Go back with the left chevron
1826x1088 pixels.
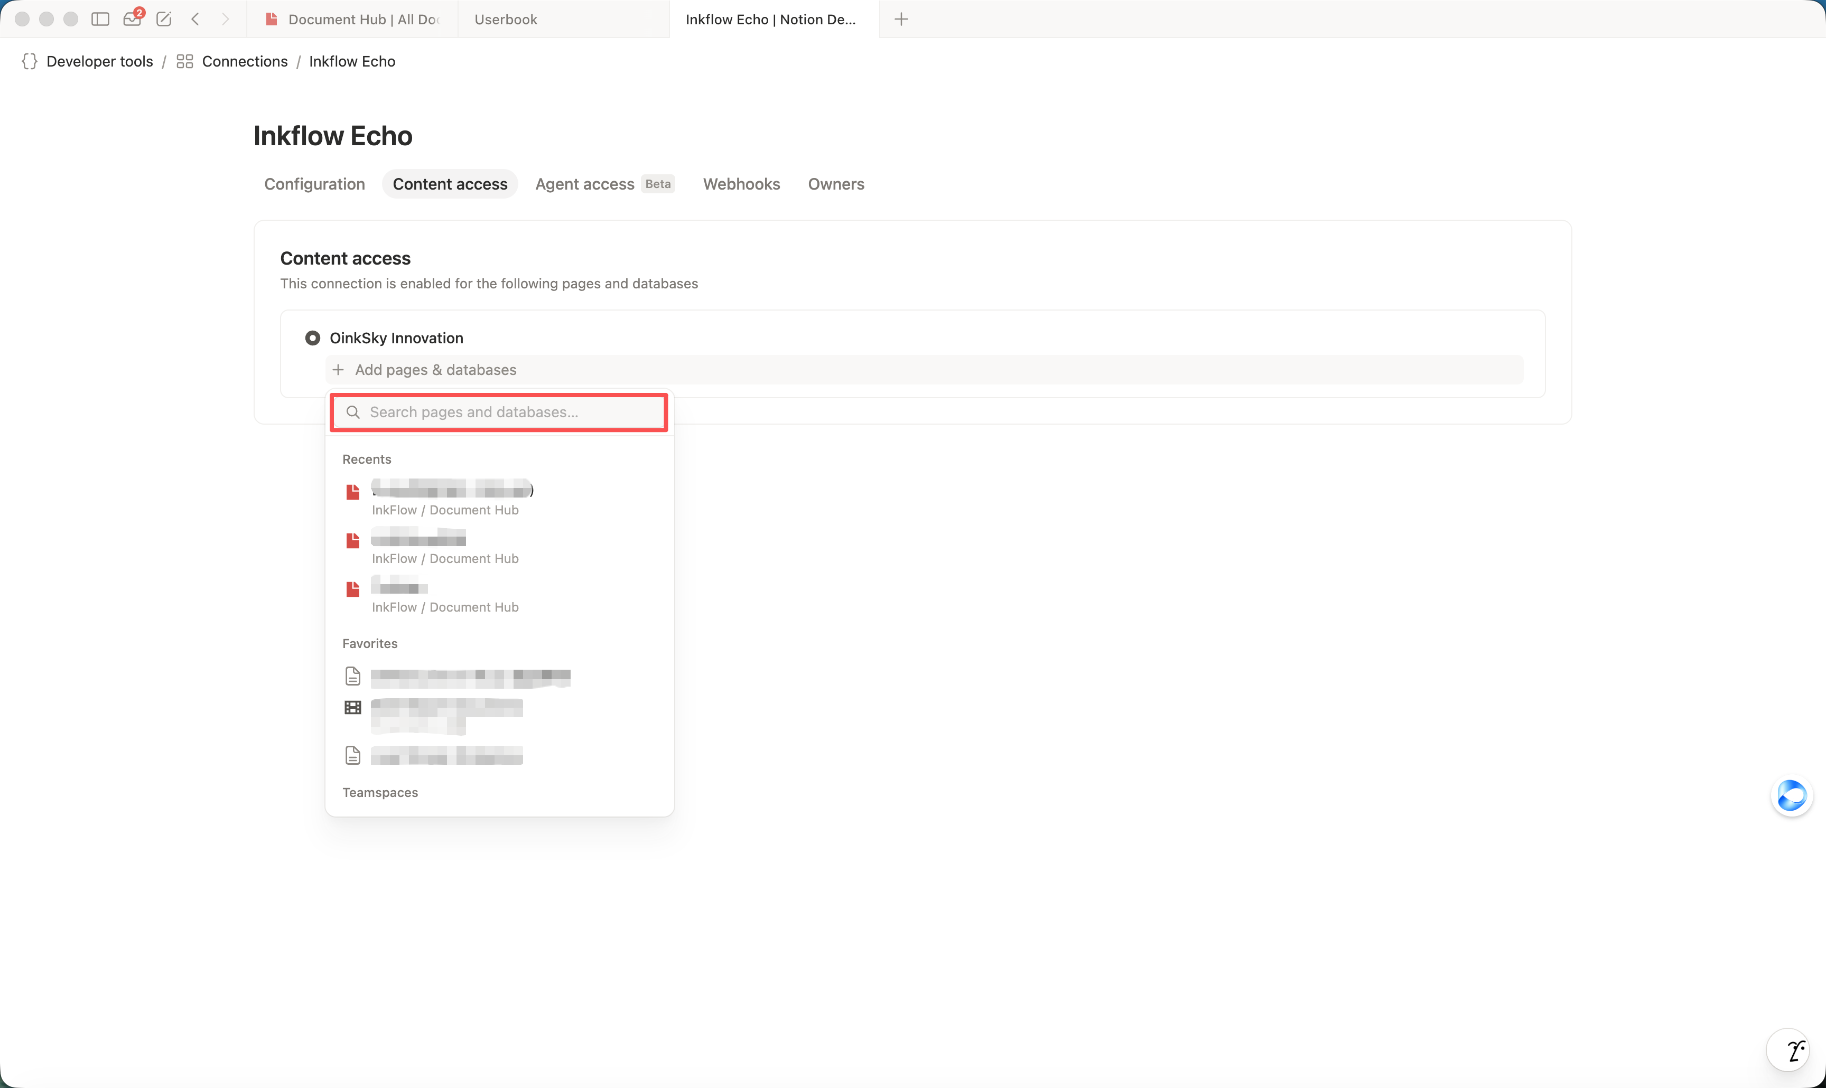[195, 19]
